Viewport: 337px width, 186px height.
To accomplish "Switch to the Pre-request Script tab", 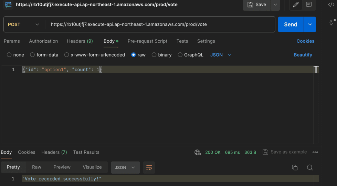I will tap(147, 41).
